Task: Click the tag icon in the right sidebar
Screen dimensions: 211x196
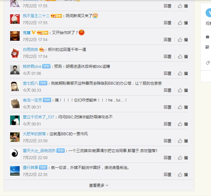Action: pyautogui.click(x=208, y=63)
